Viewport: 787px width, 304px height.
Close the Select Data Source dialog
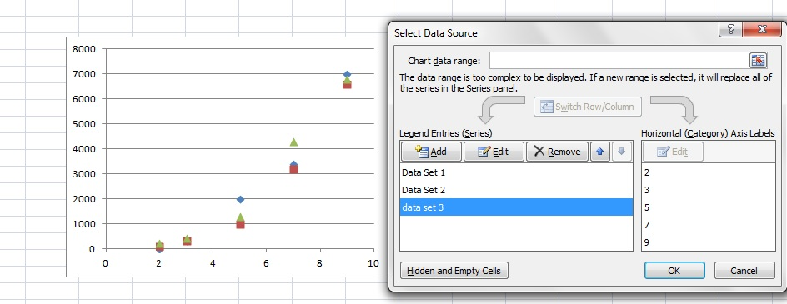point(762,30)
